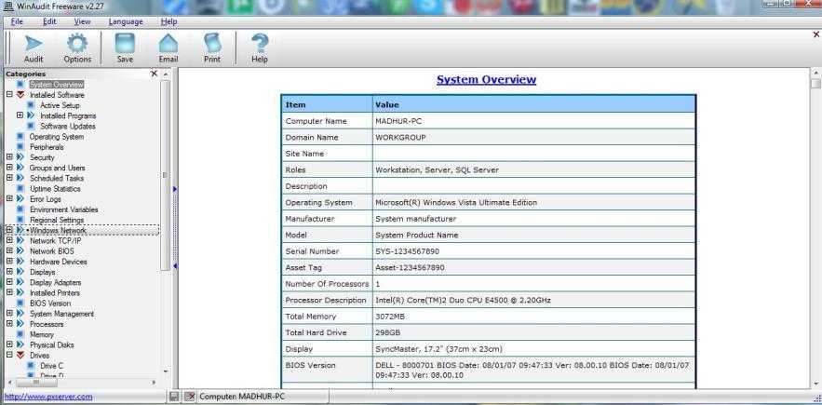This screenshot has height=405, width=822.
Task: Open the File menu
Action: 17,21
